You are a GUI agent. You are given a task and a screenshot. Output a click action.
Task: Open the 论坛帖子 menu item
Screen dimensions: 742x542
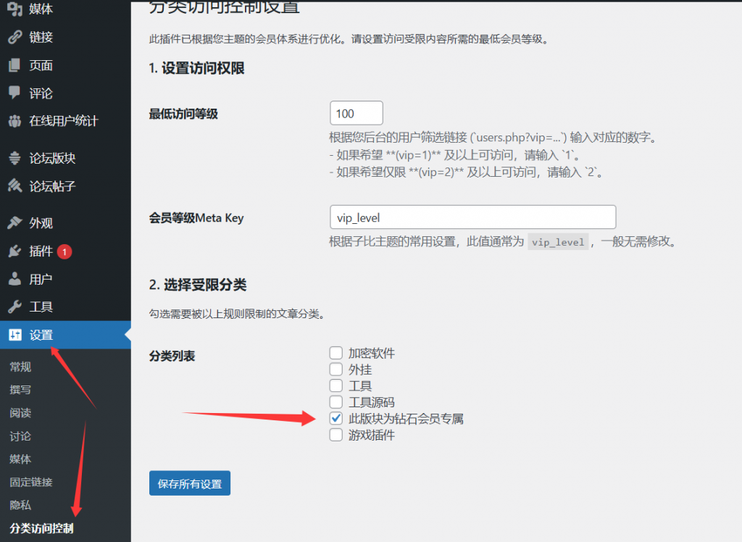(52, 186)
